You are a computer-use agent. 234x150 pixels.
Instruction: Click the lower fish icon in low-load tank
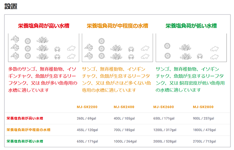214,57
